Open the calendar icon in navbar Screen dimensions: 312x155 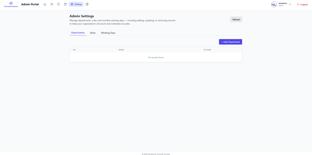(x=65, y=4)
